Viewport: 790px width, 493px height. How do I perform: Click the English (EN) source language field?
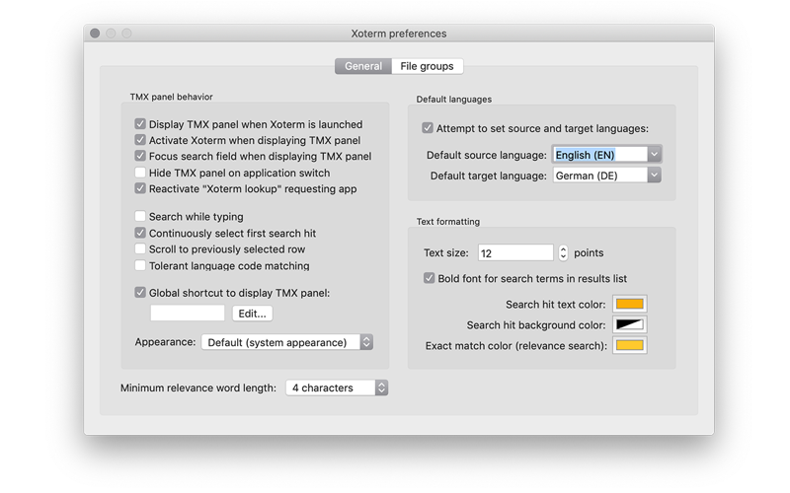point(600,155)
